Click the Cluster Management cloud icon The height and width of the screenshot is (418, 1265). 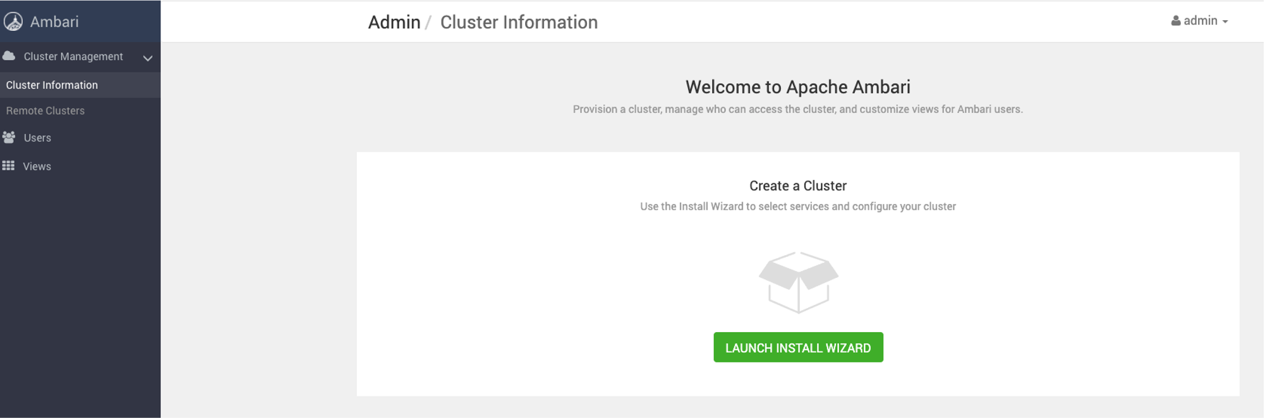point(9,56)
